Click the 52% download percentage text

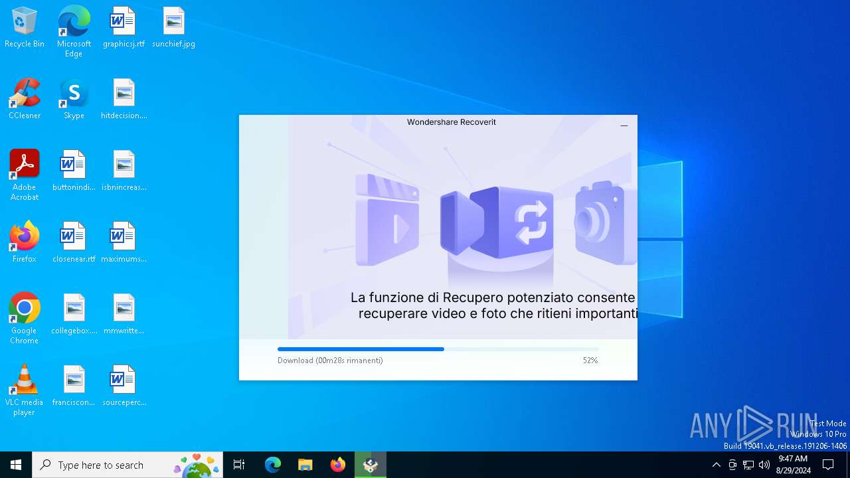(590, 360)
